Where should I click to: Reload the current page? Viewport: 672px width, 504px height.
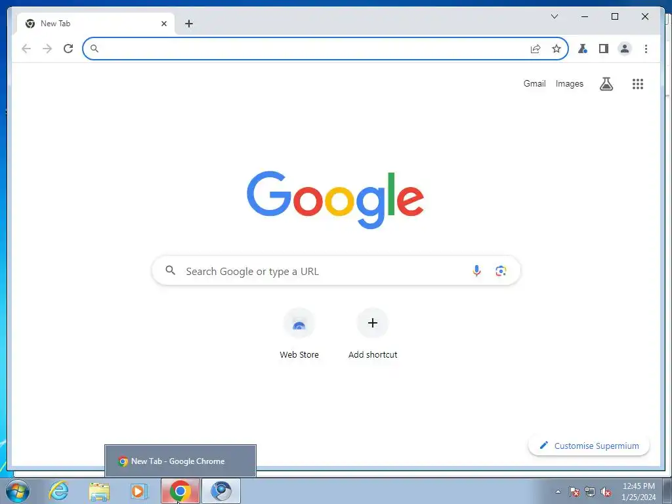click(x=68, y=49)
